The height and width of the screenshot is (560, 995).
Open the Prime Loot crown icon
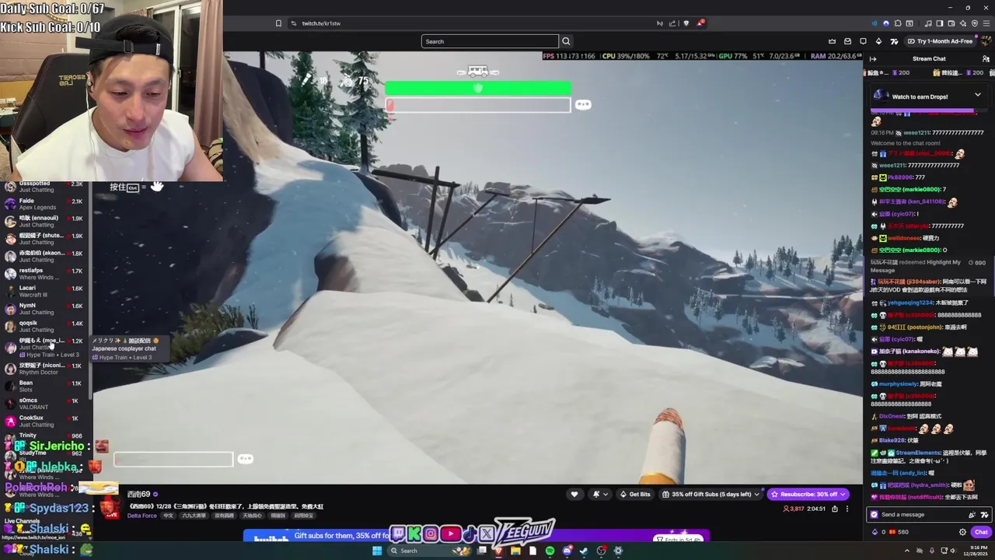(832, 41)
